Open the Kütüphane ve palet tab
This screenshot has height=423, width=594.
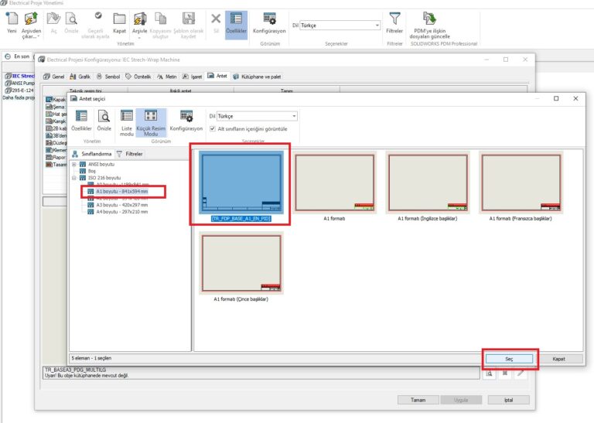[261, 77]
